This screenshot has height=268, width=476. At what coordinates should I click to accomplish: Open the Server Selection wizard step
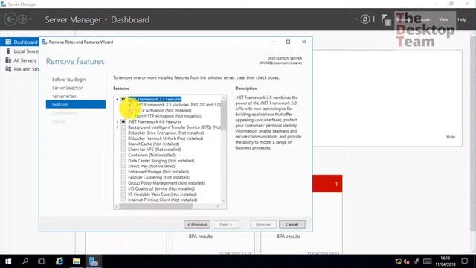click(68, 88)
